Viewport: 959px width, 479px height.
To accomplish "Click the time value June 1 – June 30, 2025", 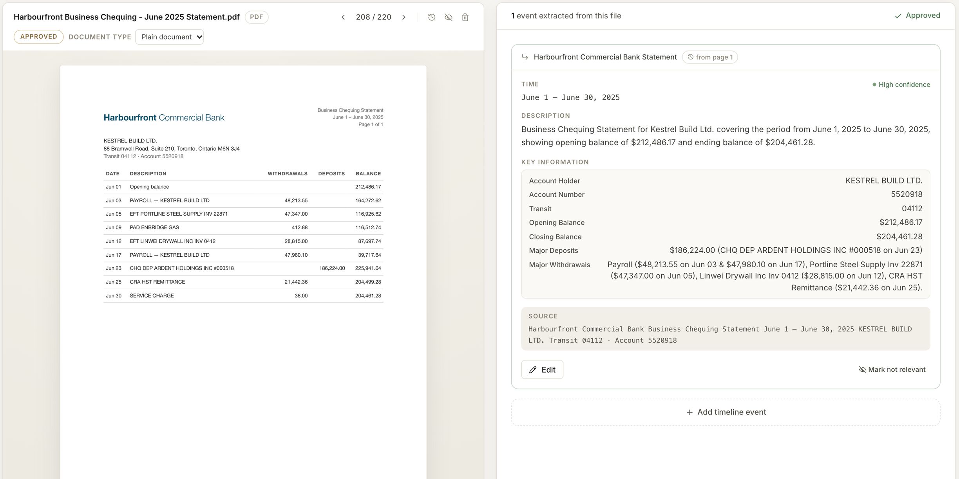I will [x=570, y=97].
